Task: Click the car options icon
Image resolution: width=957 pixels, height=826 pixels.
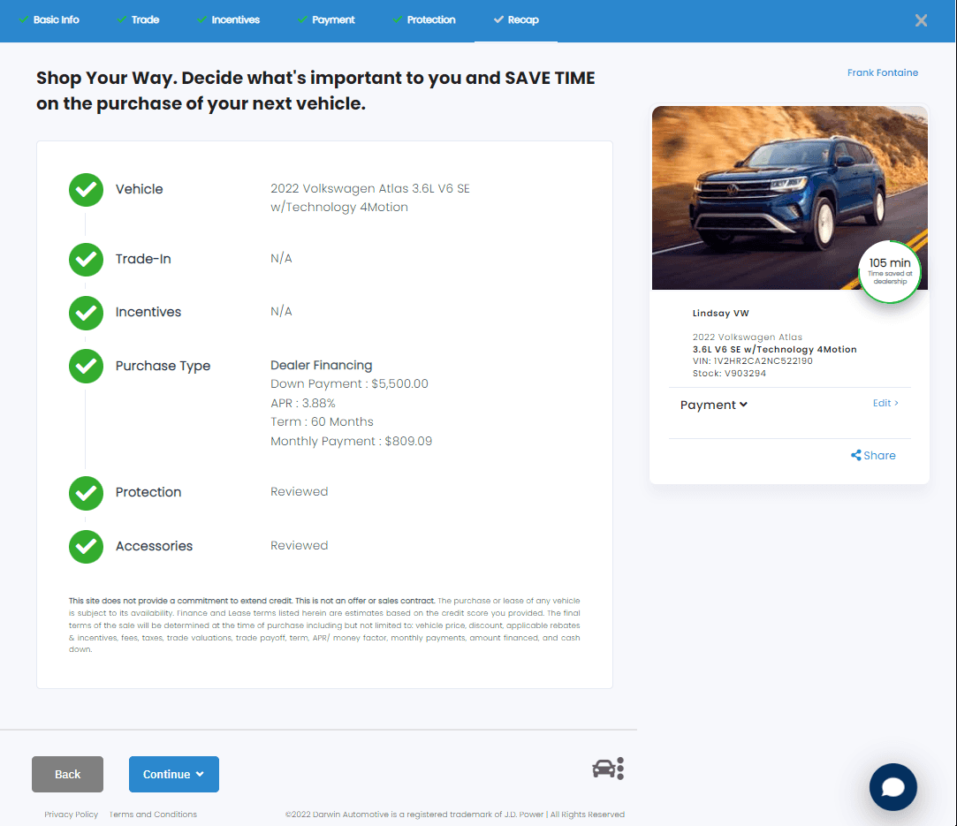Action: click(608, 769)
